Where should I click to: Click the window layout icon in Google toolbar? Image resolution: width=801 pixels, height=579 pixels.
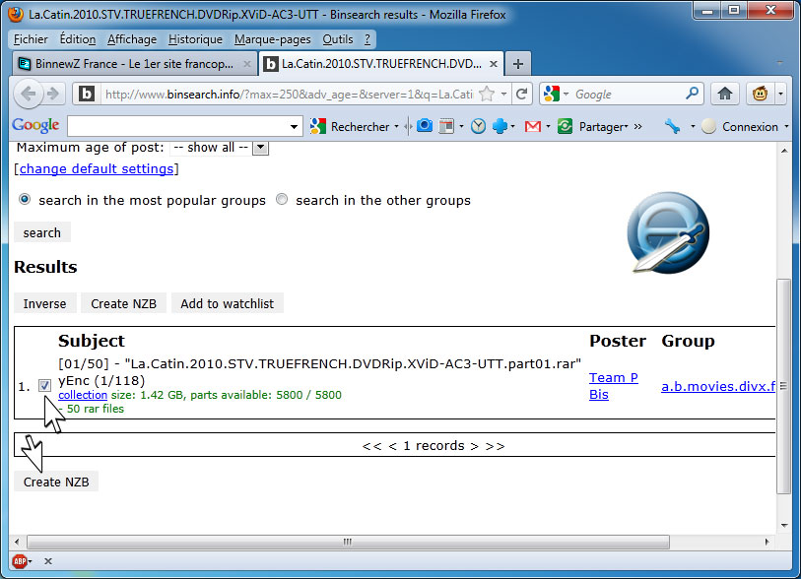pos(446,126)
